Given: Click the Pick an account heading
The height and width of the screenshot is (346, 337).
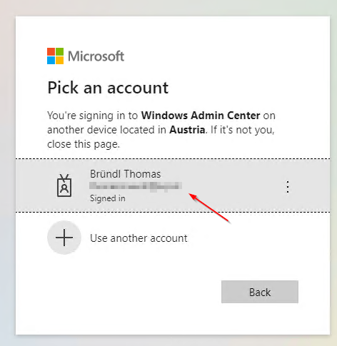Looking at the screenshot, I should pos(108,88).
